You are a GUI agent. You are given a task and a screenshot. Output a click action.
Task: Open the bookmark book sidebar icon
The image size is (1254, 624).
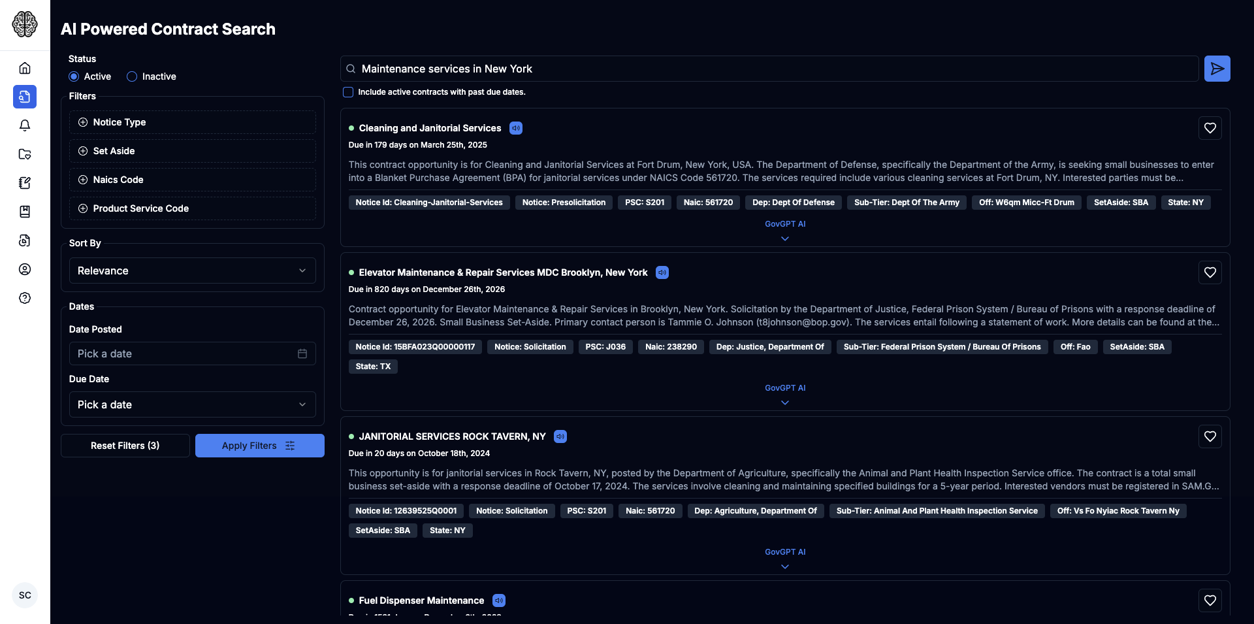(x=25, y=212)
